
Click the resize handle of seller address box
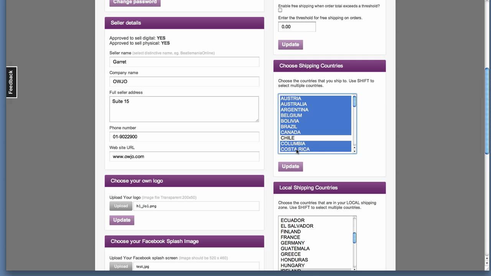(257, 120)
